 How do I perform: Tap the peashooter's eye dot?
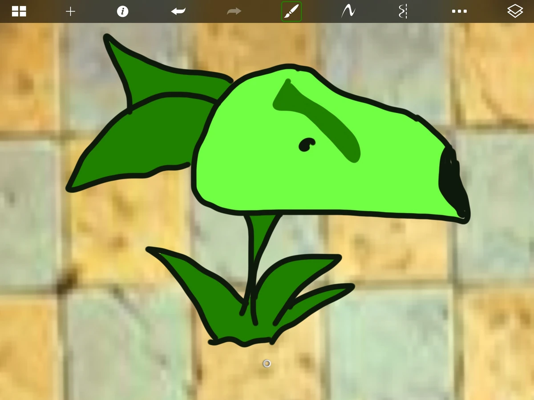[307, 144]
